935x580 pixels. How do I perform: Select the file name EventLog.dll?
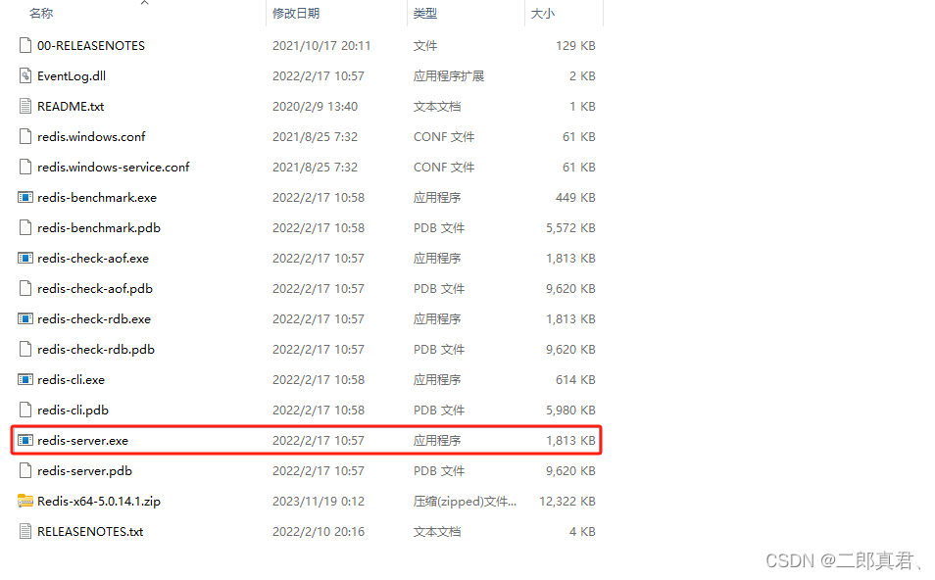(x=72, y=75)
